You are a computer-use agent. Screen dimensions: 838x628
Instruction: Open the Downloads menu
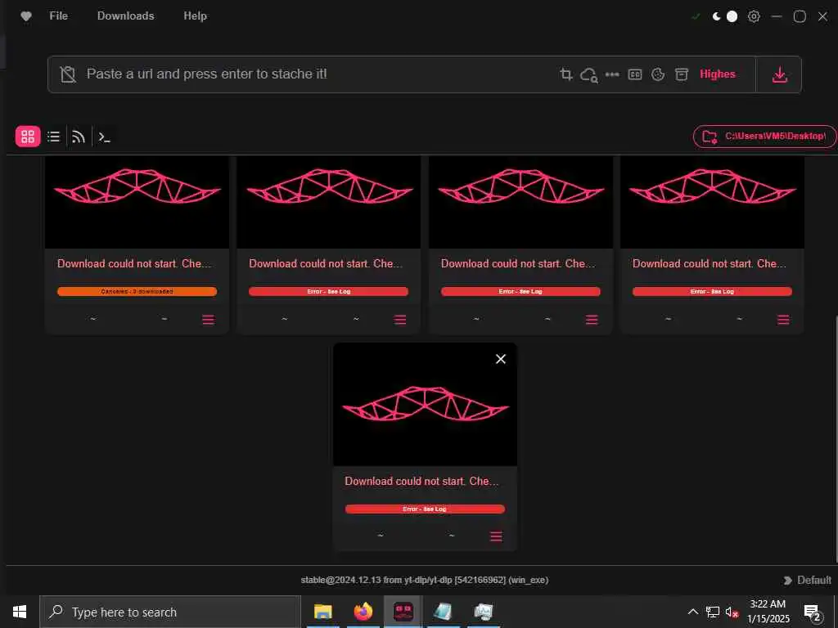click(x=125, y=16)
